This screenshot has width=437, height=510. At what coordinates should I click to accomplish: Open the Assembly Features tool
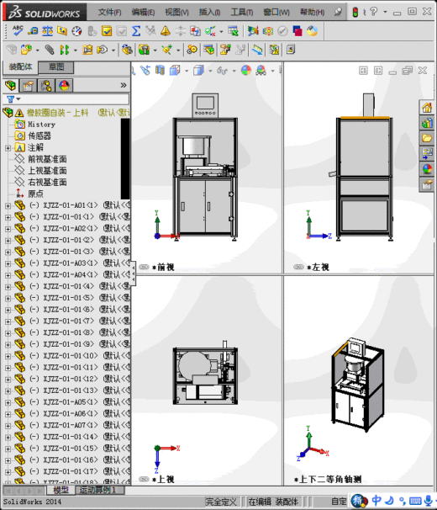(x=144, y=50)
